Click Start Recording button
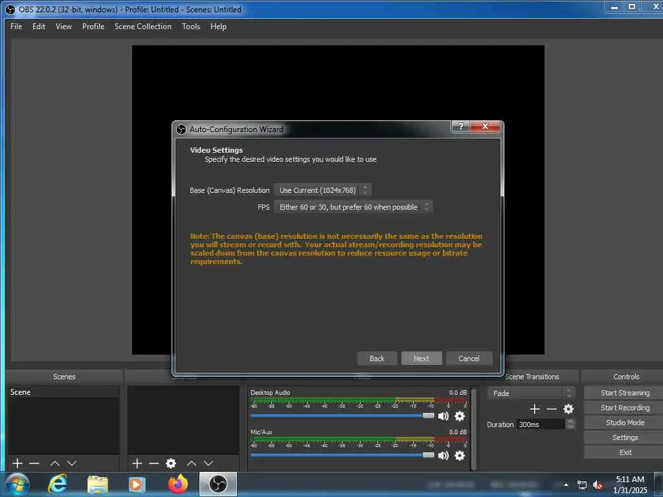663x497 pixels. pyautogui.click(x=625, y=408)
